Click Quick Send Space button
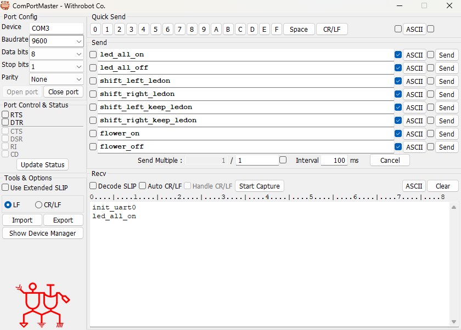 (x=299, y=30)
